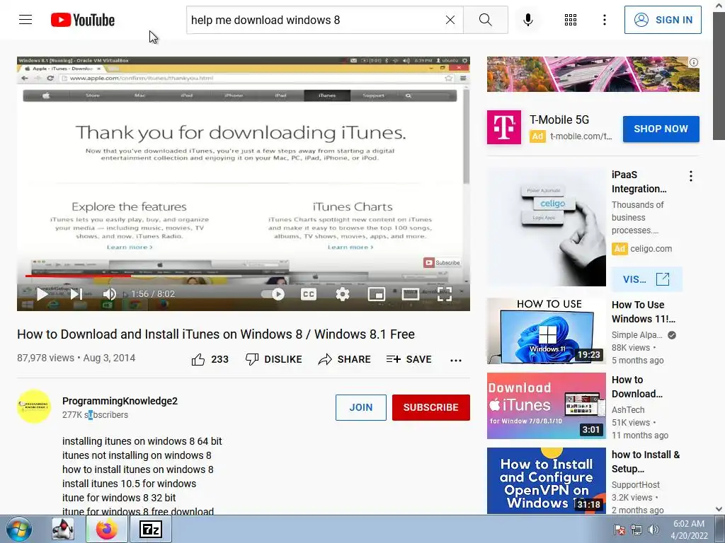The width and height of the screenshot is (725, 543).
Task: Click the JOIN button
Action: [x=360, y=407]
